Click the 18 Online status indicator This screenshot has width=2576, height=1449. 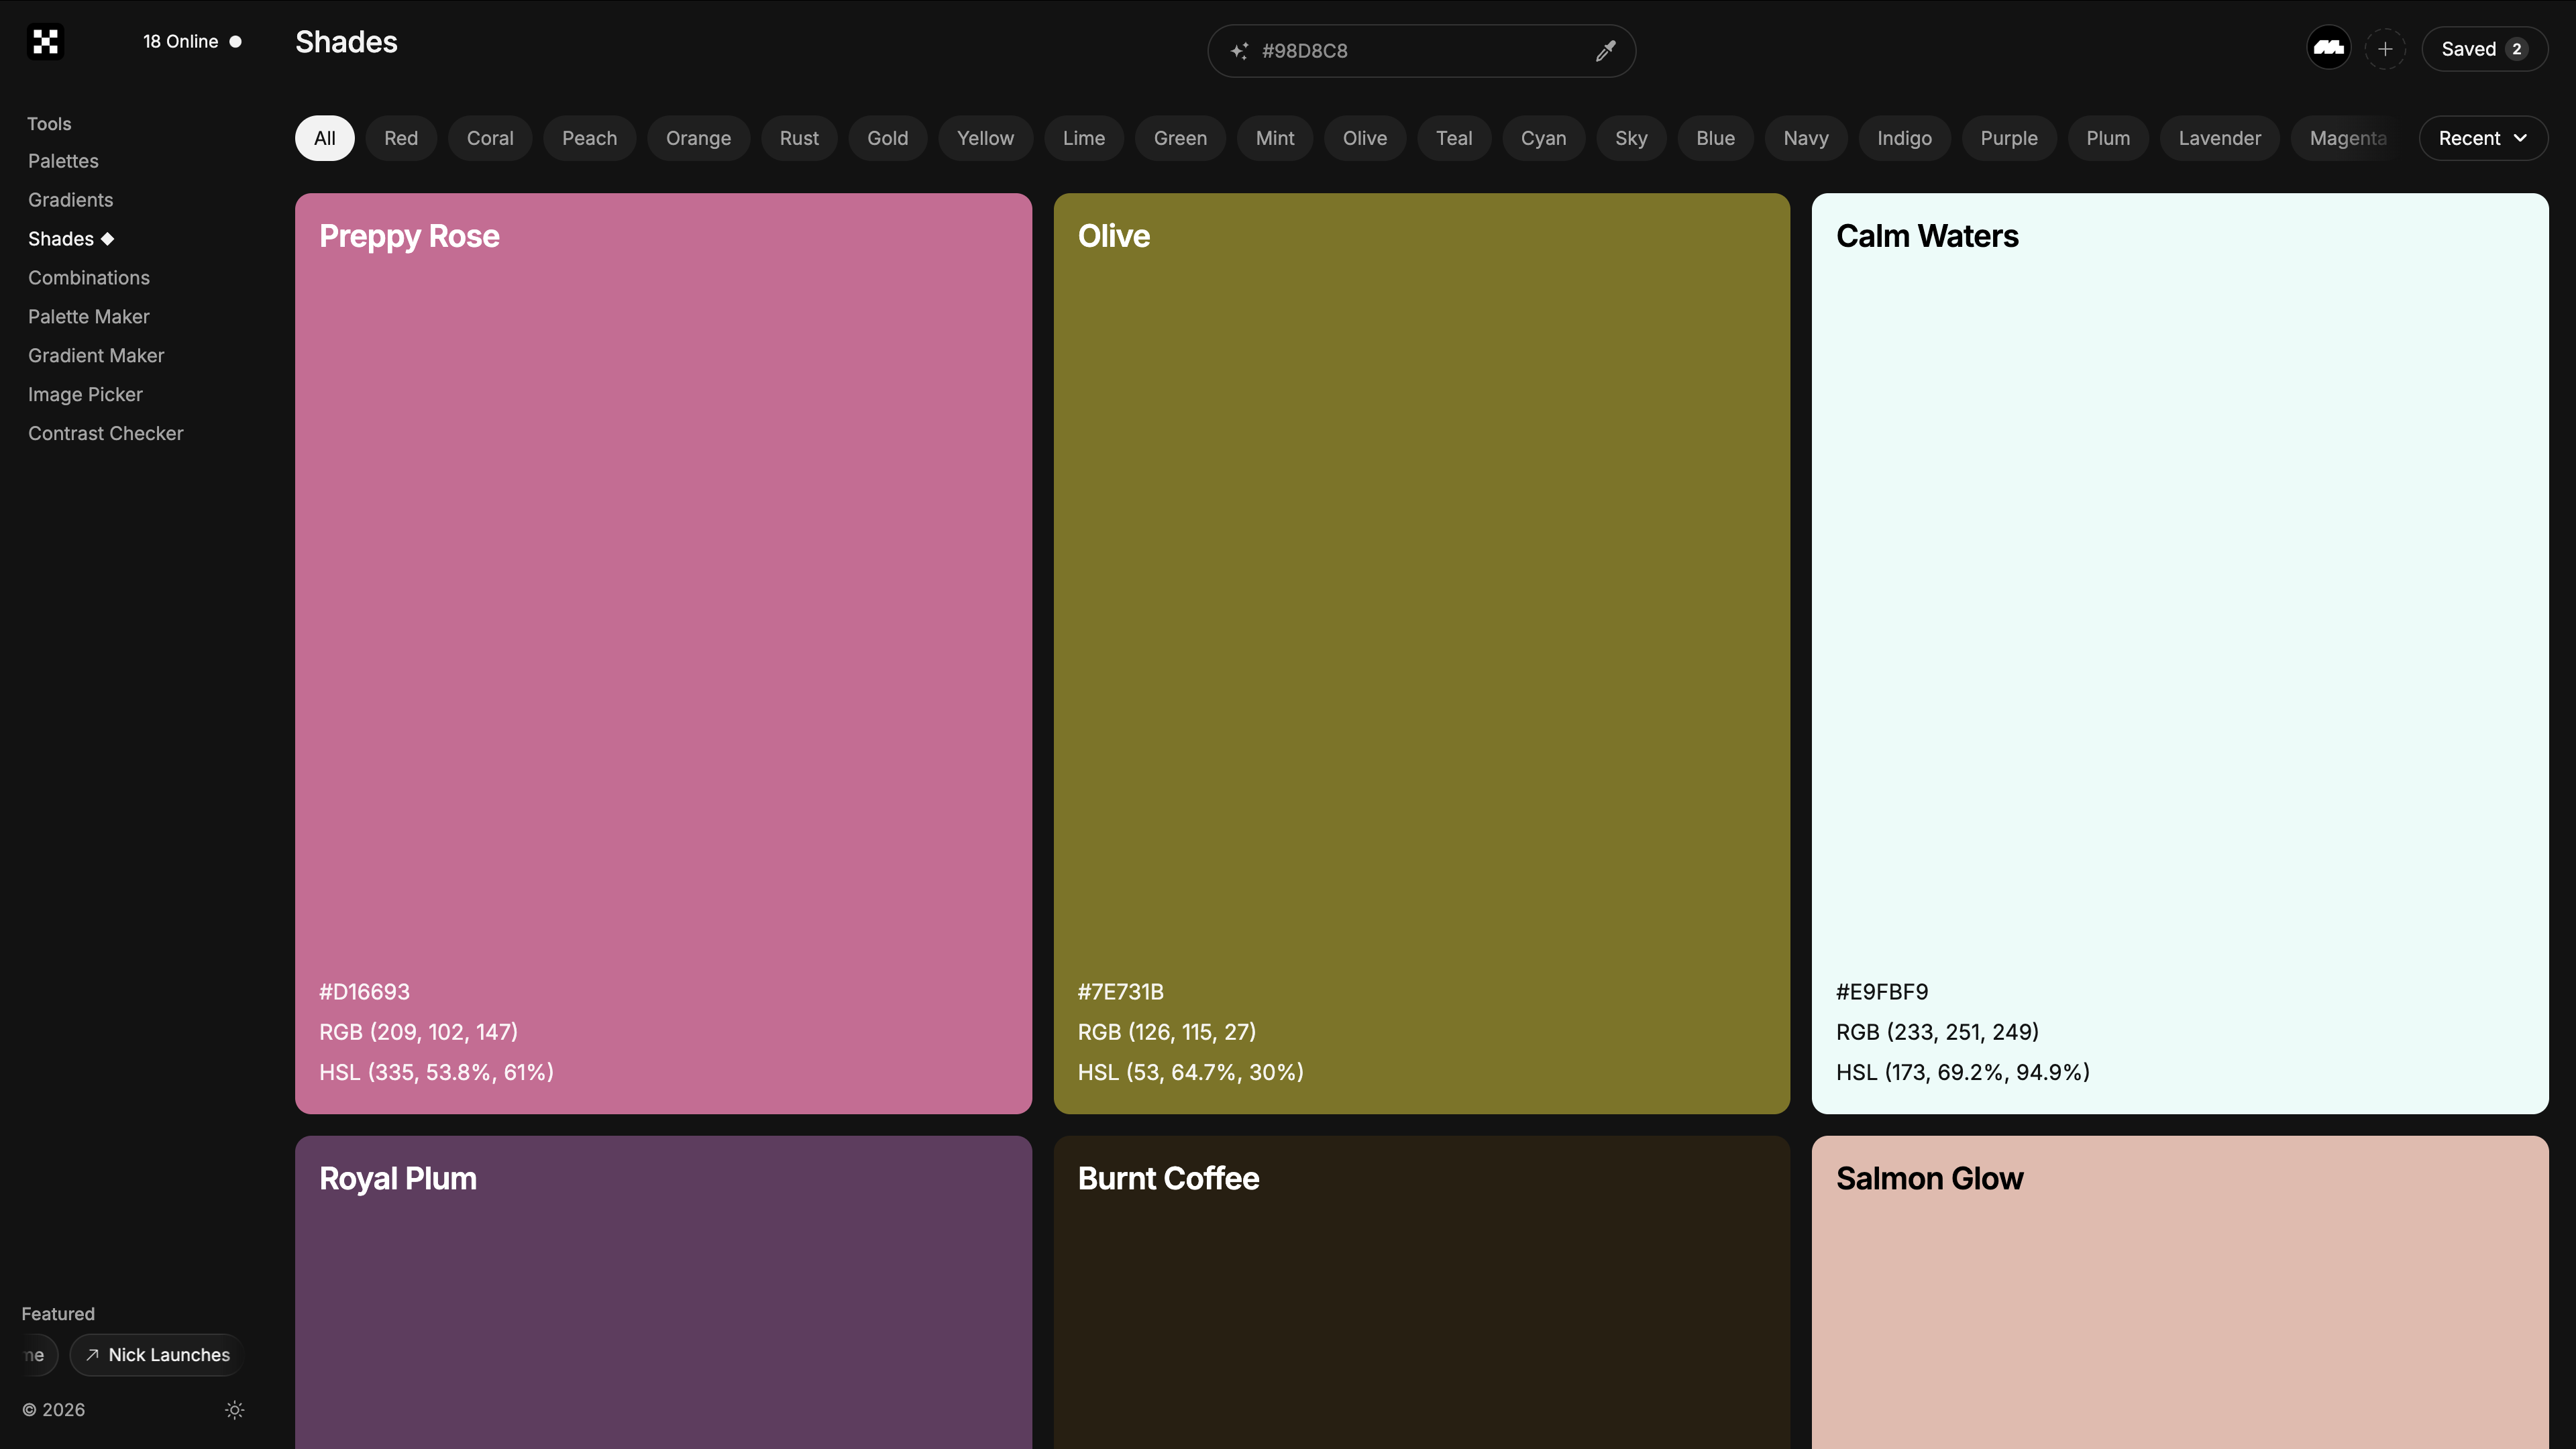(x=192, y=42)
